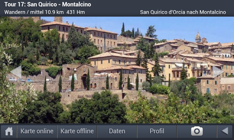
Task: Tap the back triangle in bottom toolbar
Action: (225, 131)
